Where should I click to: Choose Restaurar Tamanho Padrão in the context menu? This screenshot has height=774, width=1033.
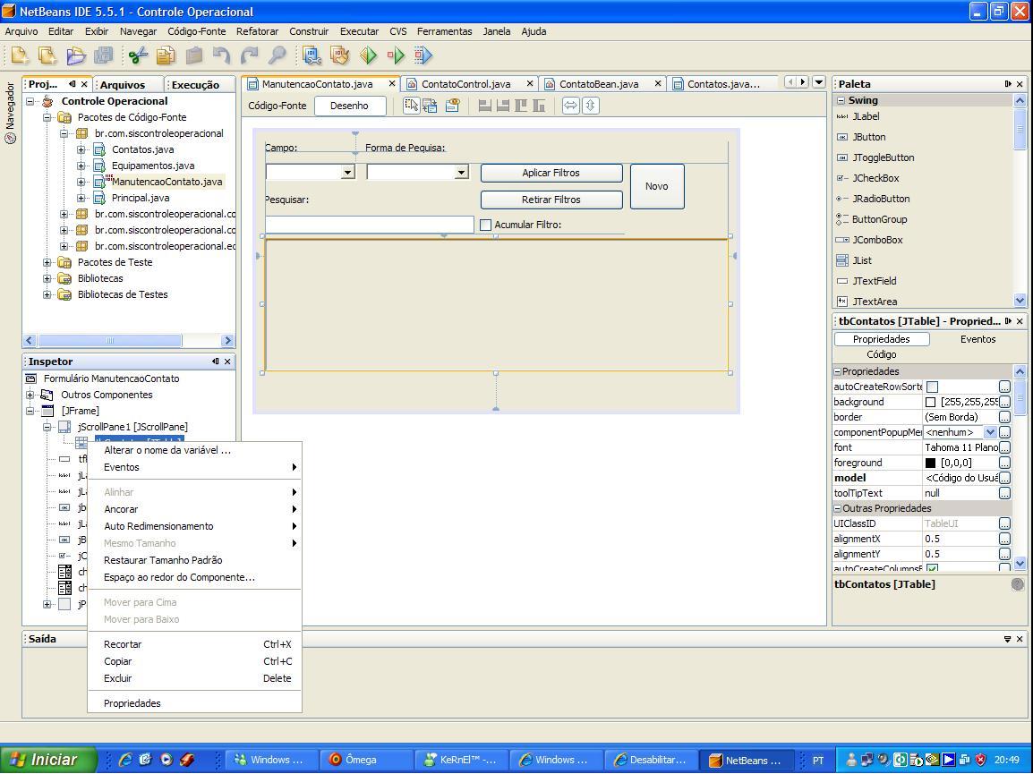pyautogui.click(x=164, y=560)
